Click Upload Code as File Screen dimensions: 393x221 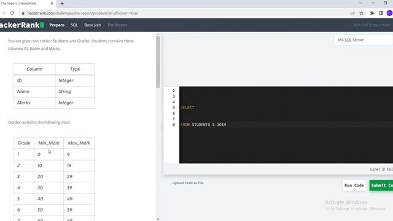(x=188, y=183)
